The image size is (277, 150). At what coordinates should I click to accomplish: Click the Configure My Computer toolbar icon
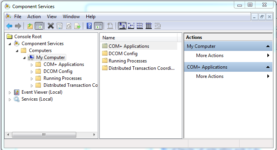pyautogui.click(x=110, y=26)
